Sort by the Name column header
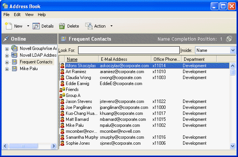The image size is (238, 157). tap(81, 59)
